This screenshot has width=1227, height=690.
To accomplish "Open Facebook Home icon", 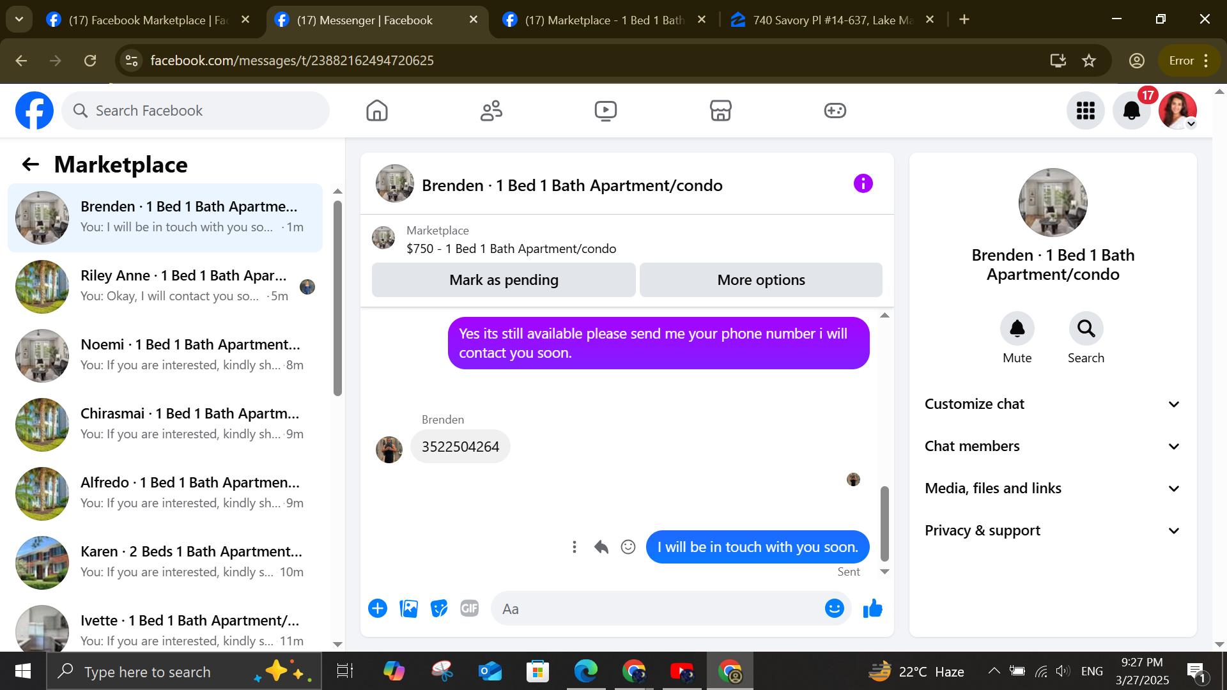I will point(377,111).
